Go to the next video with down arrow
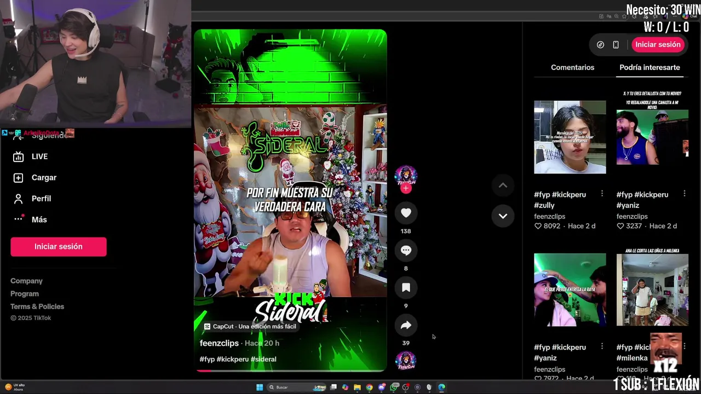The width and height of the screenshot is (701, 394). click(x=503, y=216)
